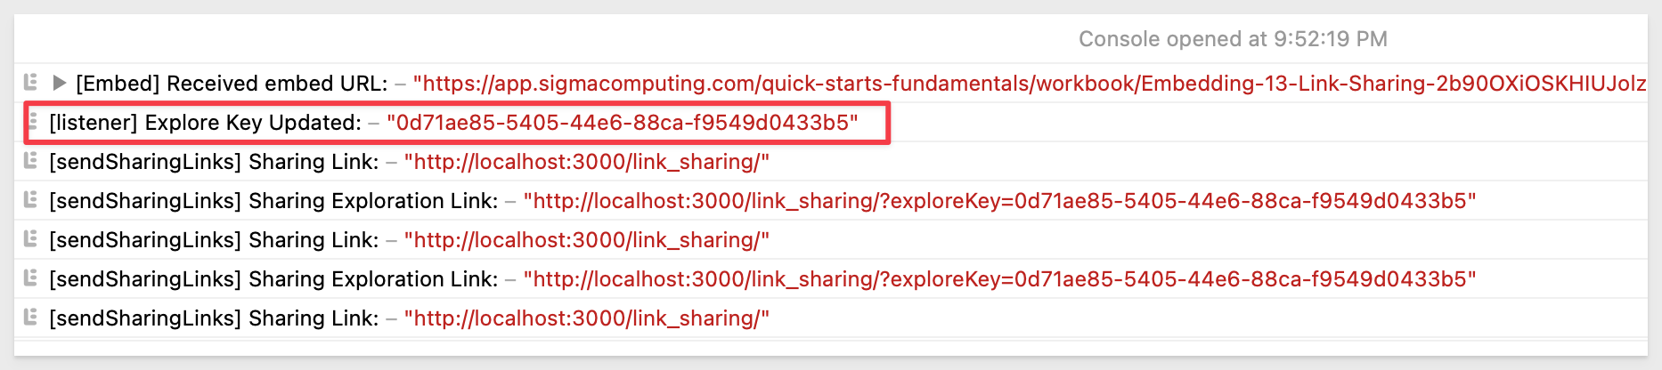The image size is (1662, 370).
Task: Open the first localhost link_sharing URL
Action: (x=587, y=162)
